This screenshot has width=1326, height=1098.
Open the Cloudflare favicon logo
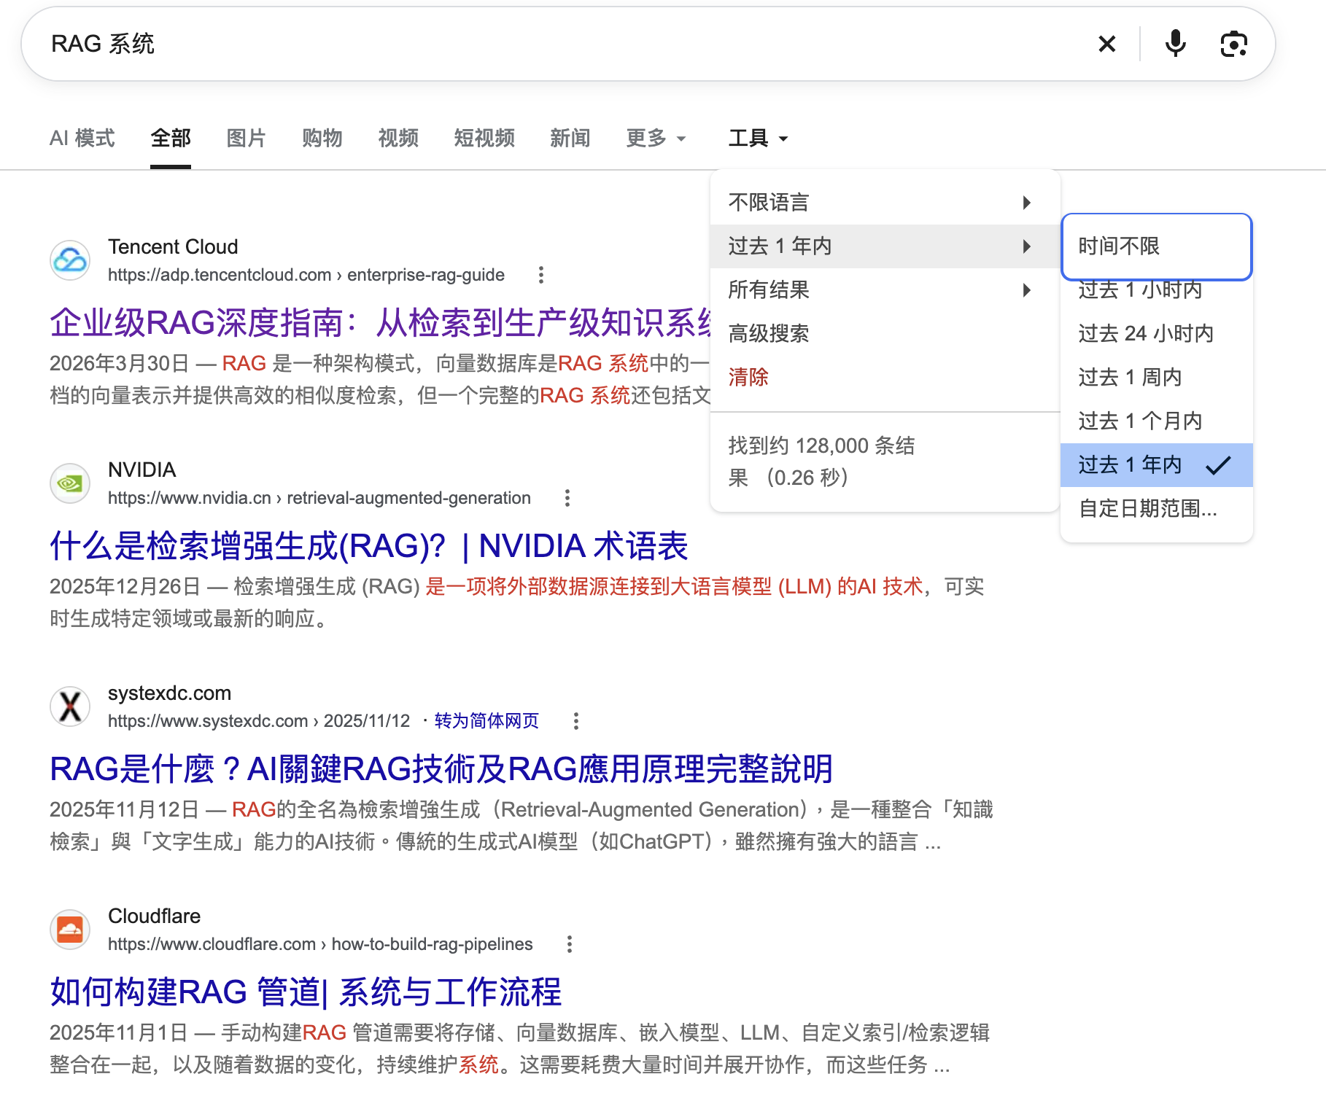[70, 930]
